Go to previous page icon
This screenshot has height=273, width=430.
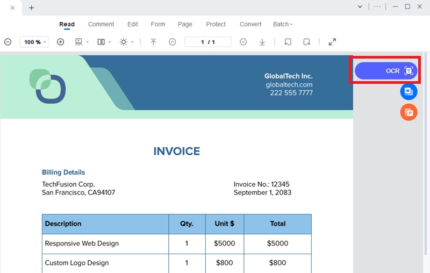172,42
